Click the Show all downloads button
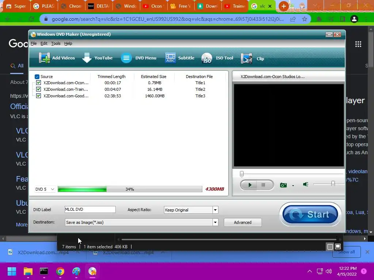This screenshot has height=280, width=374. (346, 252)
